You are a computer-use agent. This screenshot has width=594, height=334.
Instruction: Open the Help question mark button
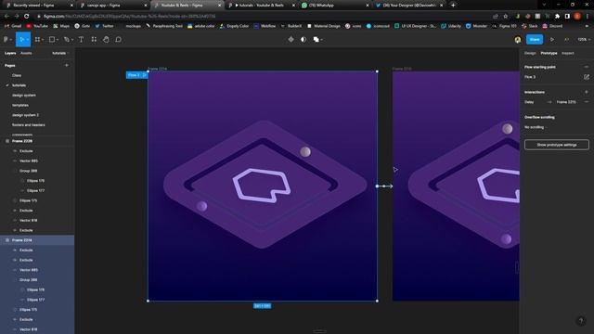click(x=581, y=321)
